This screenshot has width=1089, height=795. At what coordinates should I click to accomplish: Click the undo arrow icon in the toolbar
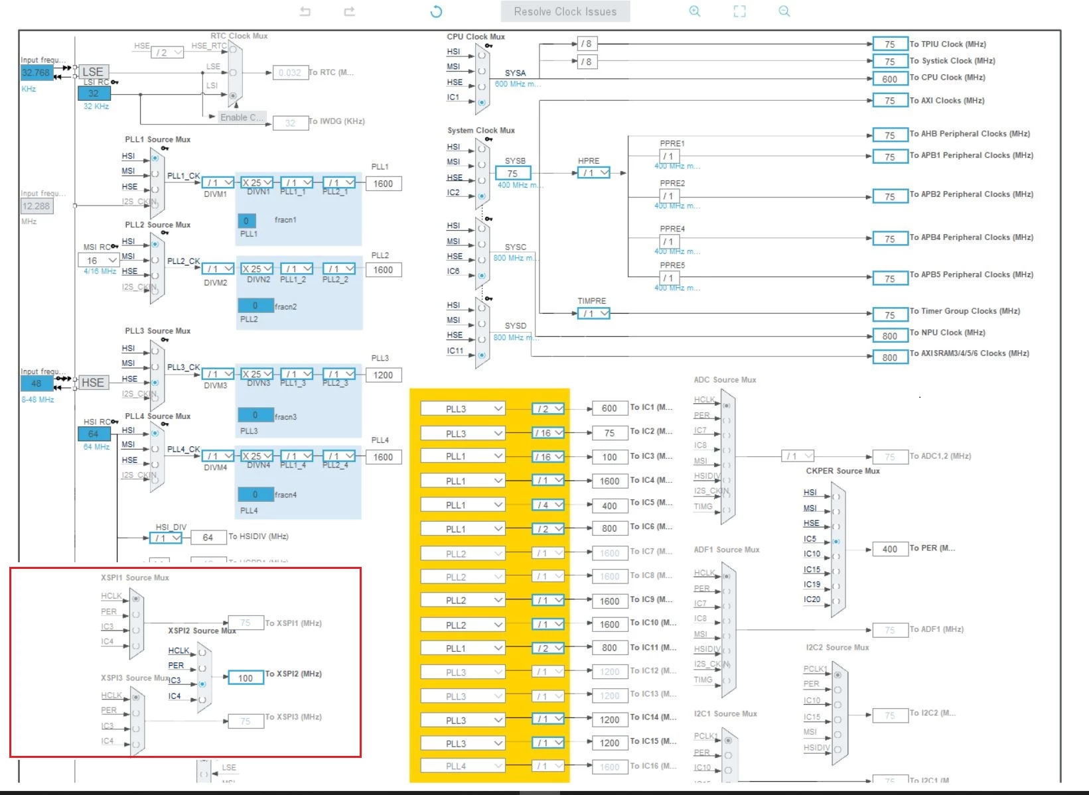305,11
